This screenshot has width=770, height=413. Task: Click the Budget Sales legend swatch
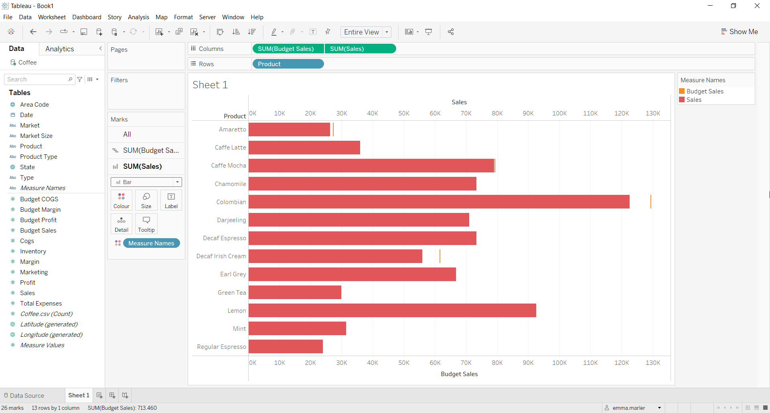tap(682, 91)
